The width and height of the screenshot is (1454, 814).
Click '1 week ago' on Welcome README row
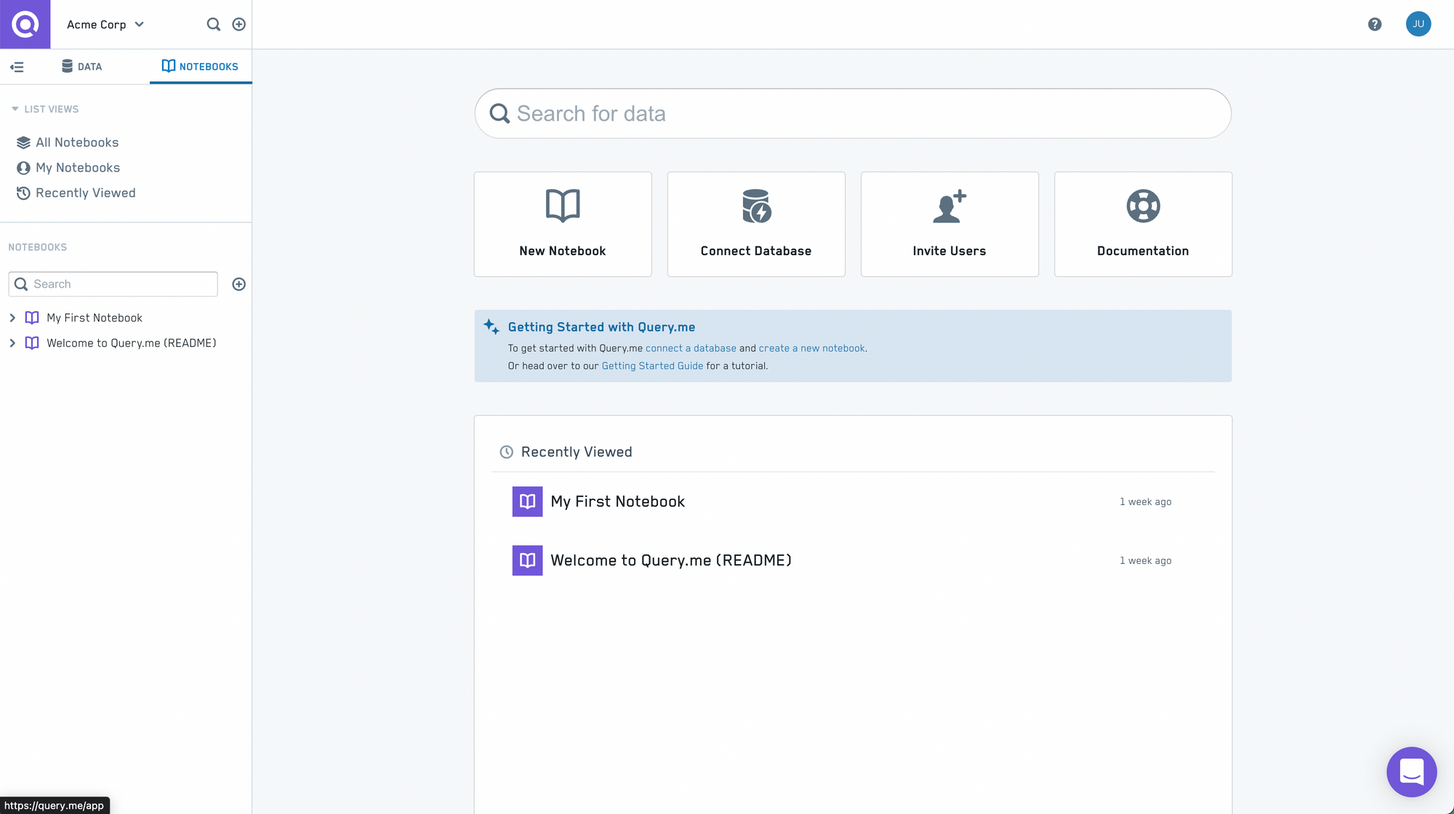[x=1146, y=561]
